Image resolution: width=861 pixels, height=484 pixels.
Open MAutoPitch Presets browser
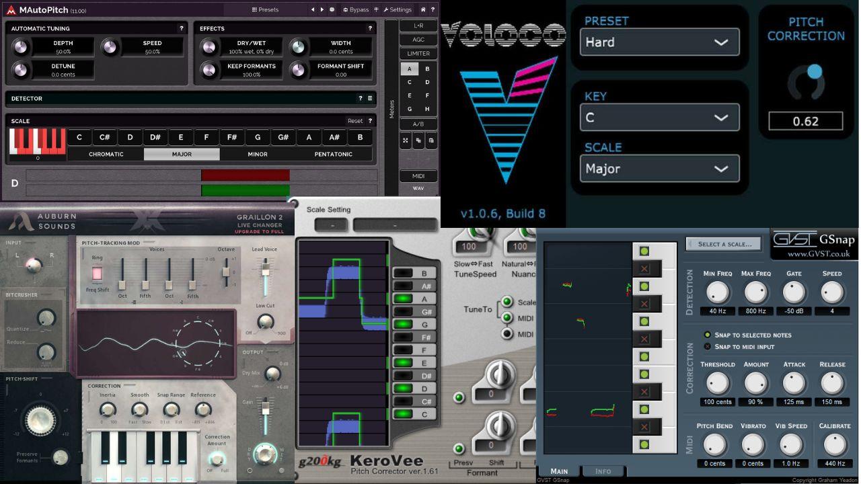click(x=265, y=9)
